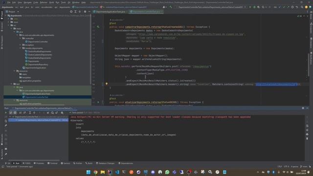This screenshot has width=313, height=176.
Task: Open the Help menu
Action: [84, 2]
